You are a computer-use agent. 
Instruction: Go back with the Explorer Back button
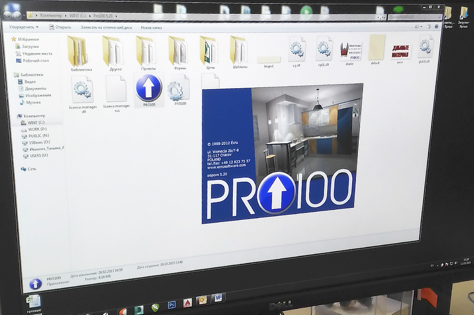[7, 14]
